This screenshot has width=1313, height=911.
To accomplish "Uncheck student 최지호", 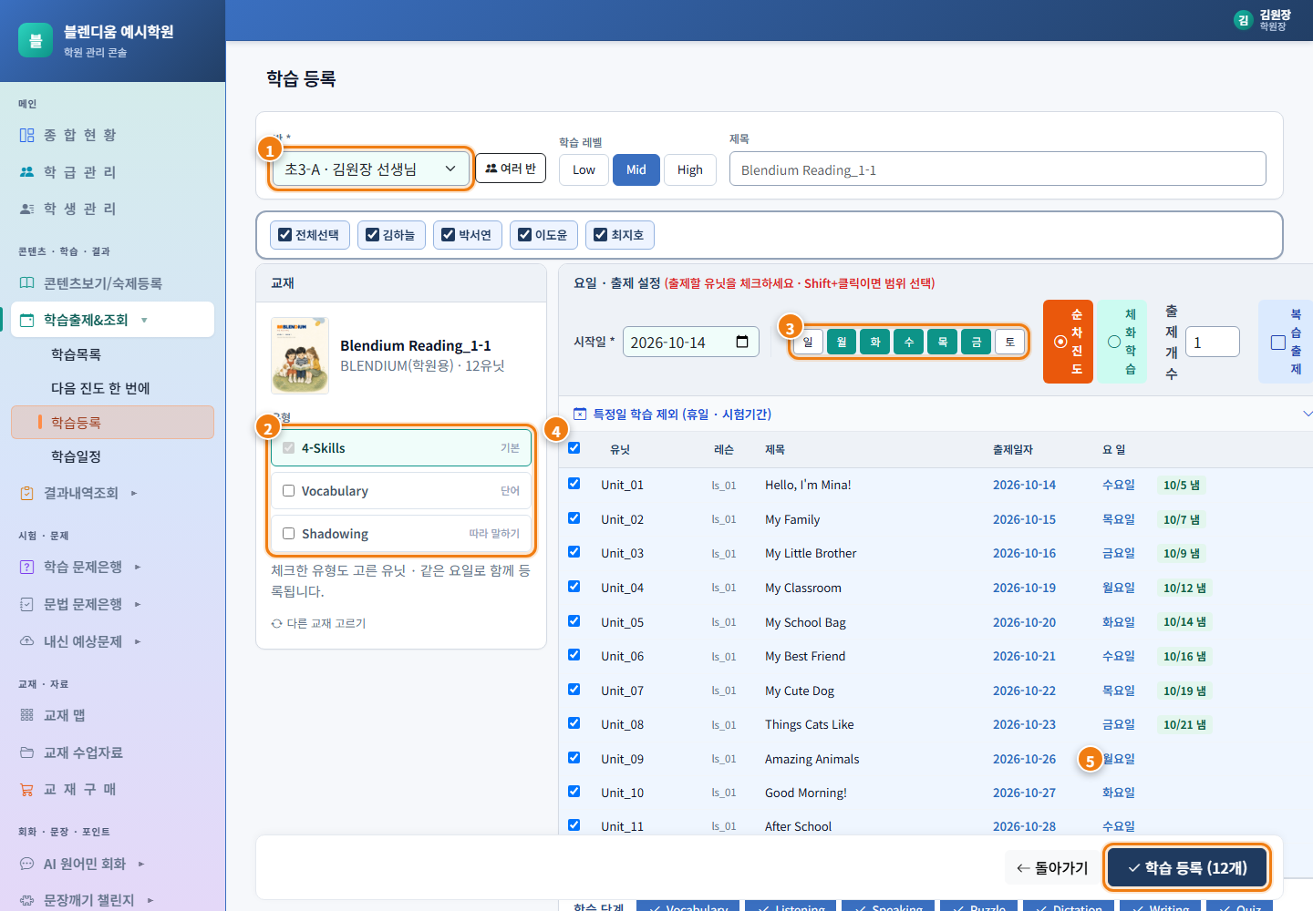I will (x=601, y=235).
